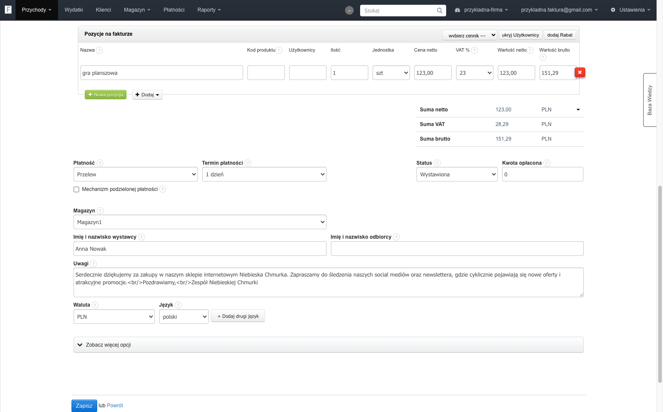Click the search magnifier icon
The height and width of the screenshot is (412, 663).
tap(439, 11)
